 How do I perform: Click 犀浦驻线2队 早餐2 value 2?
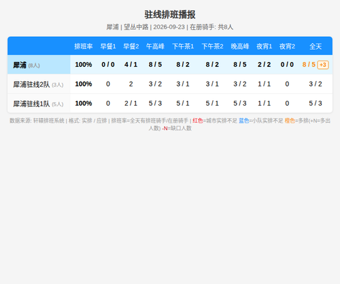[x=131, y=84]
